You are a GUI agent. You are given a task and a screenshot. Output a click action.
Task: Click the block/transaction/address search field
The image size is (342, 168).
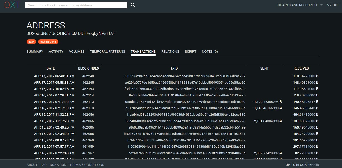pyautogui.click(x=76, y=5)
